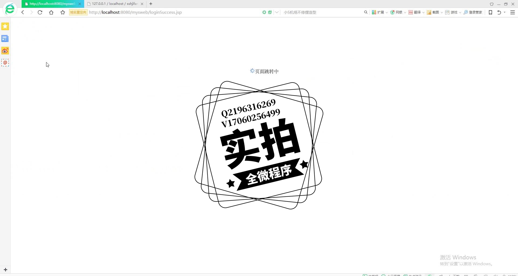Open the 扩展 extensions button
Viewport: 518px width, 276px height.
[378, 12]
